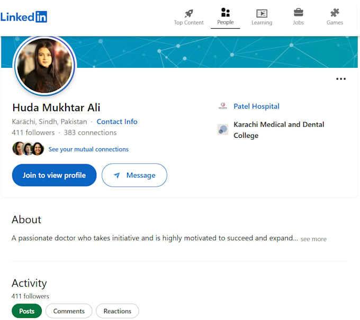Click the About summary sentence

tap(155, 238)
